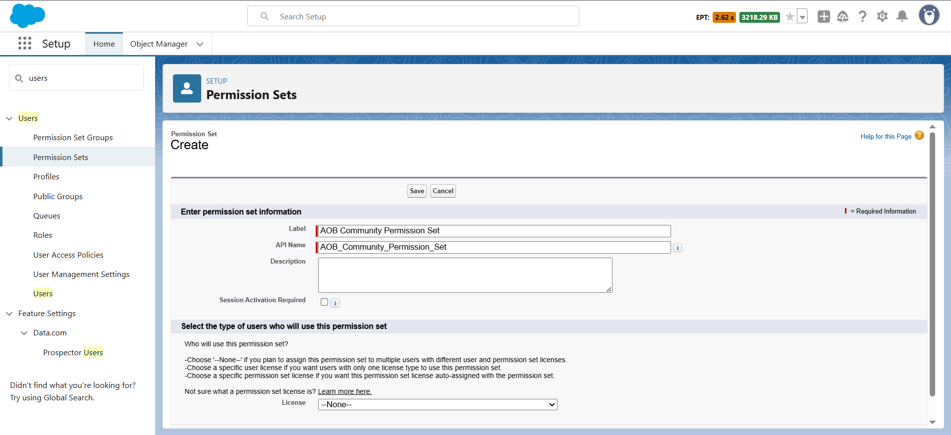Screen dimensions: 951x435
Task: Click the Quick Find search box
Action: point(76,78)
